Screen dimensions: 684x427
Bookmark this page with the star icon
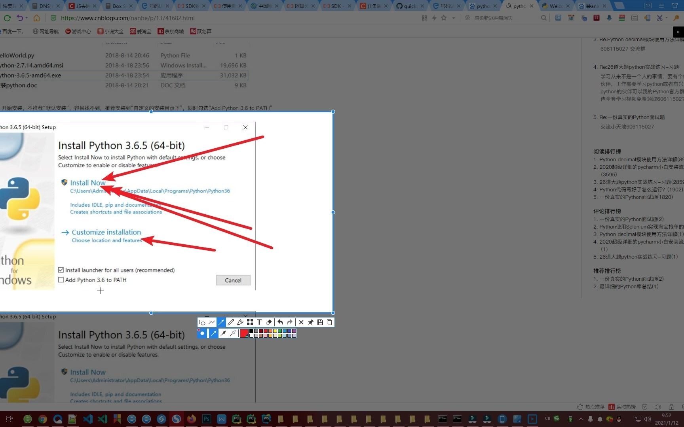(x=444, y=18)
